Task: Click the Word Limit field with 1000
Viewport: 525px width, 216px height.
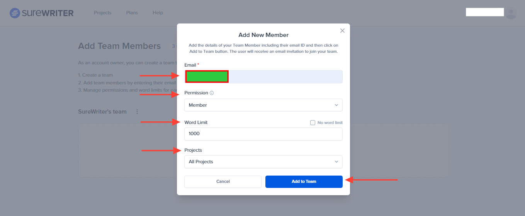Action: [263, 134]
